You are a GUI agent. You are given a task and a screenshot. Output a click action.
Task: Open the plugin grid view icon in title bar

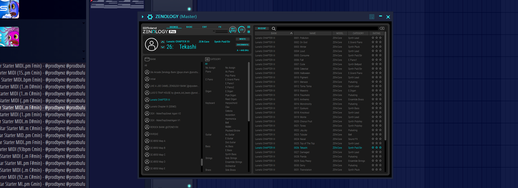pos(372,17)
